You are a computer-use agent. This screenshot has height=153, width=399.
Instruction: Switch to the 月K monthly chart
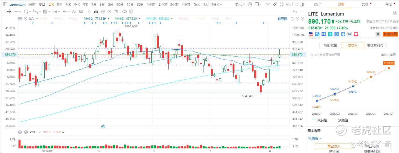(x=68, y=5)
